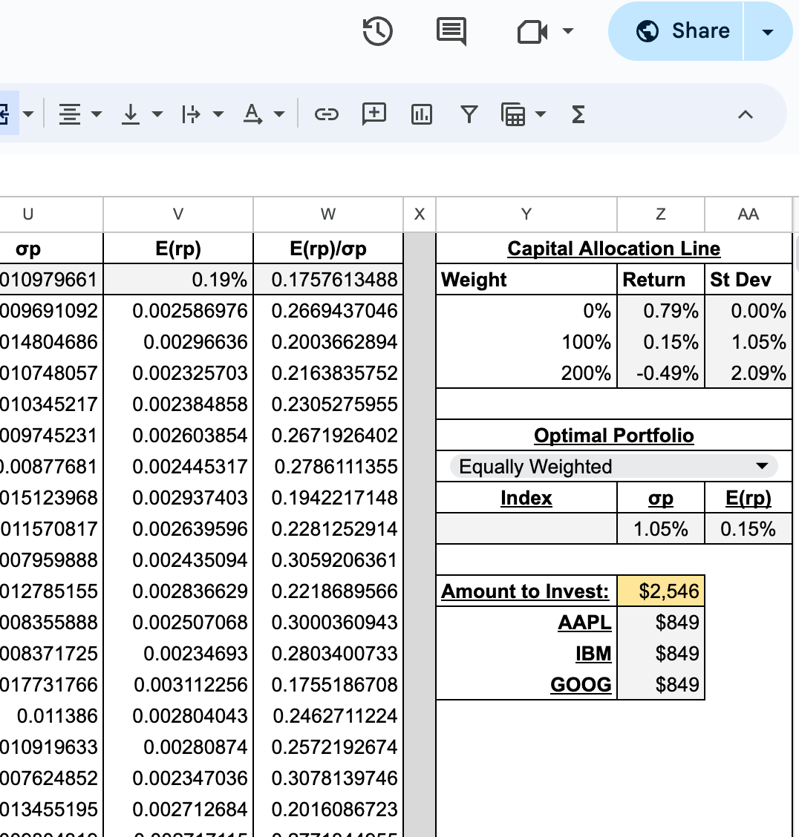The width and height of the screenshot is (799, 837).
Task: Expand the text wrapping dropdown
Action: coord(202,114)
